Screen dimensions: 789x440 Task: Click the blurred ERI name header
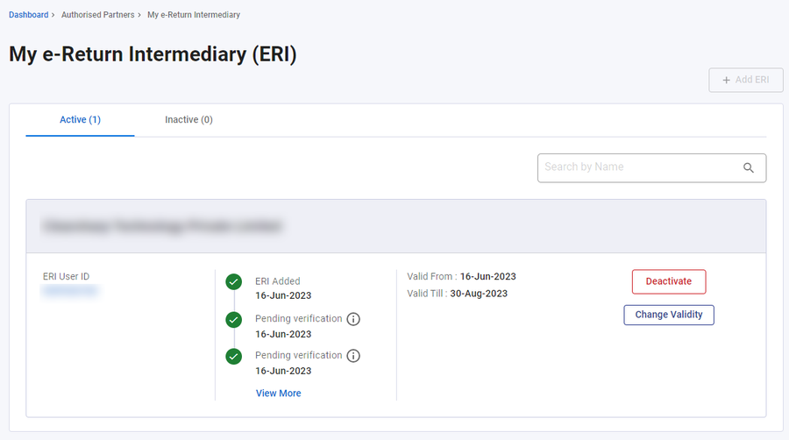162,226
